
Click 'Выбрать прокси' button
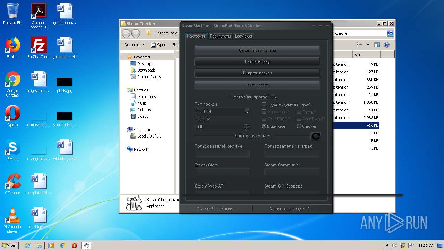[x=257, y=73]
